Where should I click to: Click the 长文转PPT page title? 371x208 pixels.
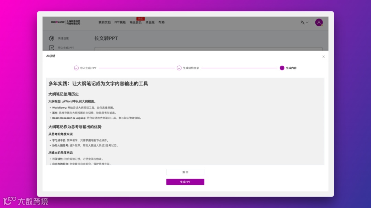(106, 38)
